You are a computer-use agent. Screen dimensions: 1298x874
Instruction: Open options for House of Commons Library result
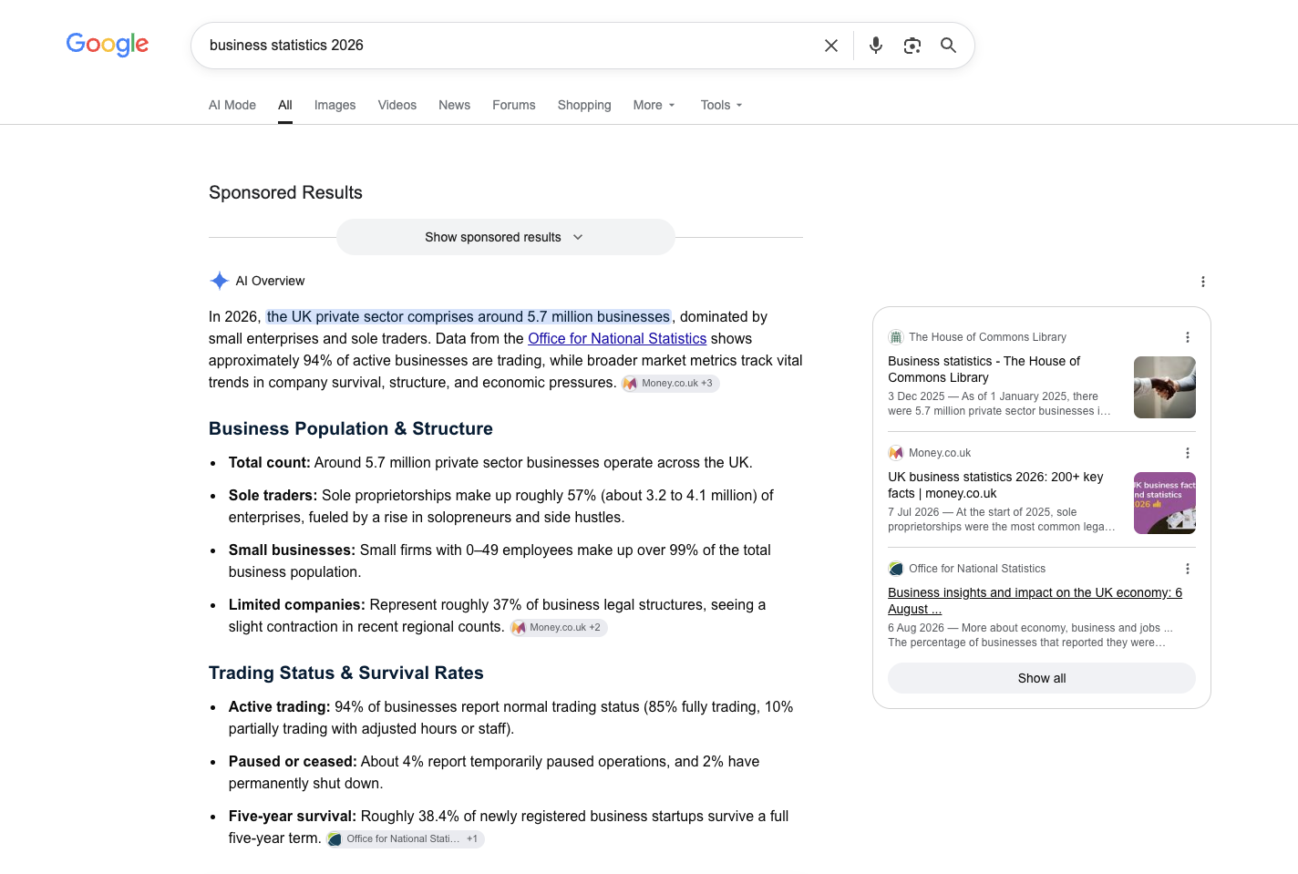(x=1188, y=337)
